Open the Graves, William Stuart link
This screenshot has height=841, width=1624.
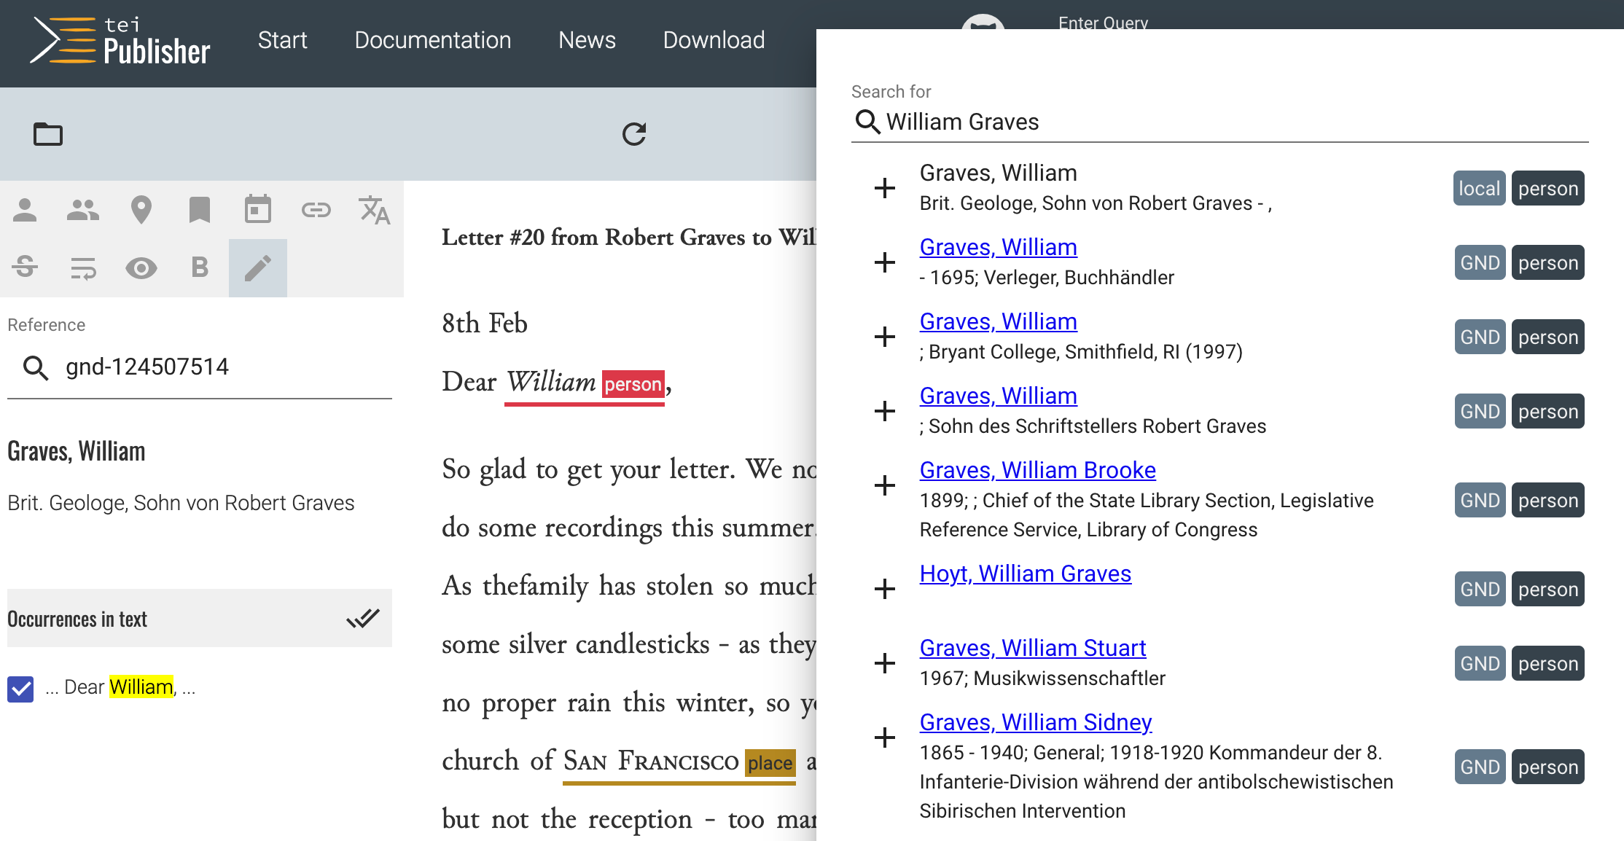[x=1032, y=648]
